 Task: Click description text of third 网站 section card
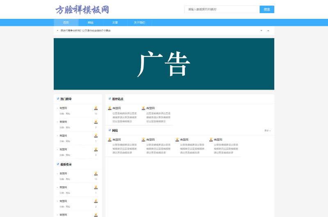[x=192, y=149]
